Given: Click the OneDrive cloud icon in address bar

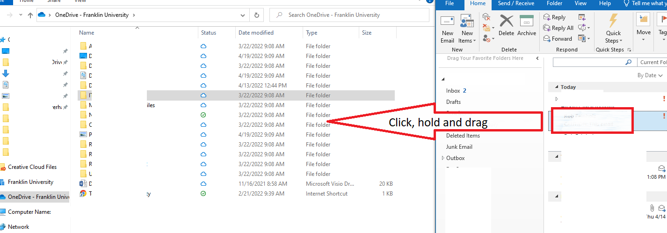Looking at the screenshot, I should point(42,15).
